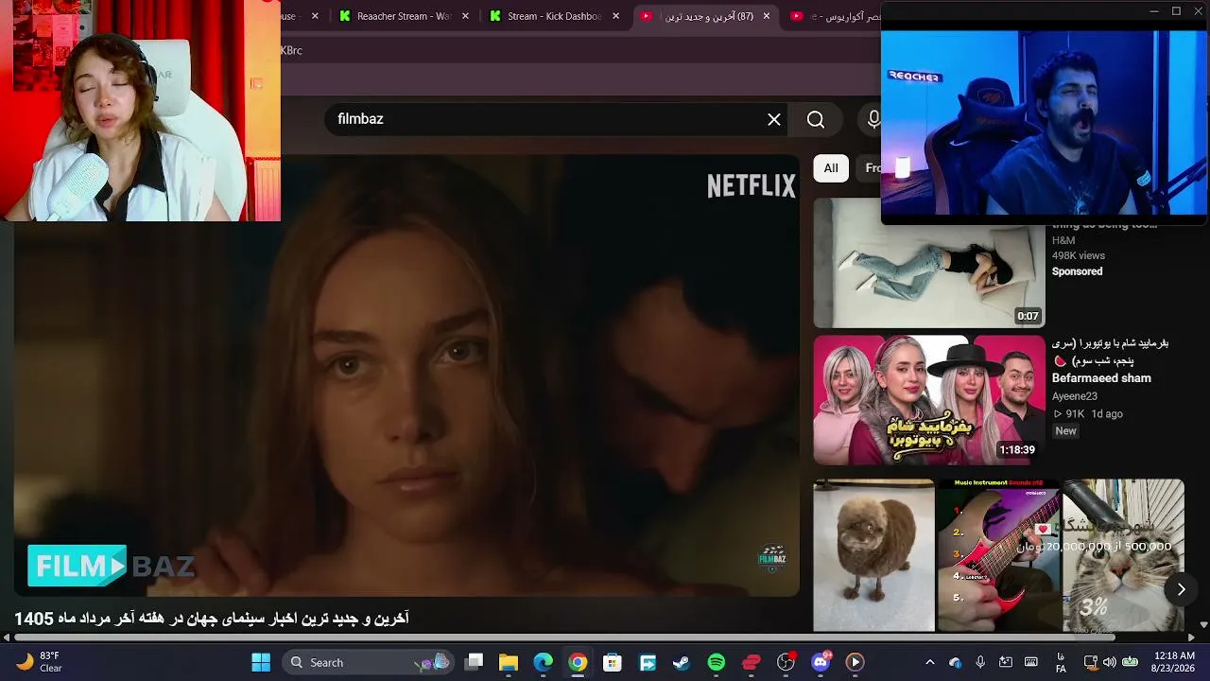Open the weather widget showing 83°F Clear
Image resolution: width=1210 pixels, height=681 pixels.
(39, 662)
